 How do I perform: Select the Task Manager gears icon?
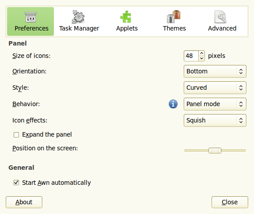point(78,17)
